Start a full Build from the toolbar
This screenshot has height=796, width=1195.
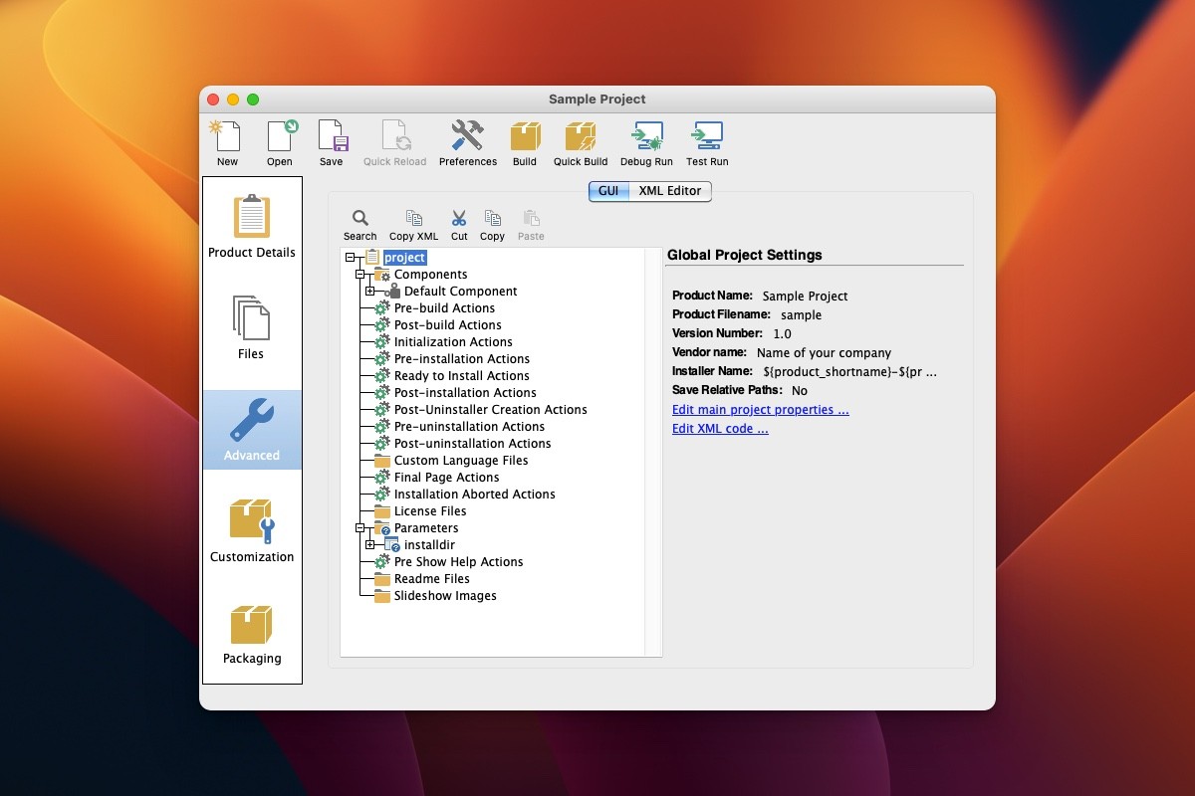525,139
